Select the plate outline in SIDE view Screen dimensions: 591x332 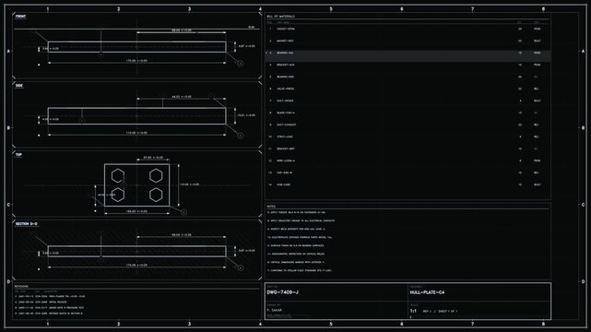[x=136, y=115]
